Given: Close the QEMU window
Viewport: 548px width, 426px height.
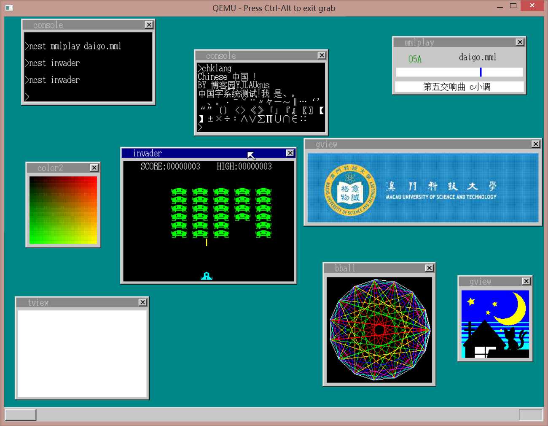Looking at the screenshot, I should pyautogui.click(x=532, y=5).
